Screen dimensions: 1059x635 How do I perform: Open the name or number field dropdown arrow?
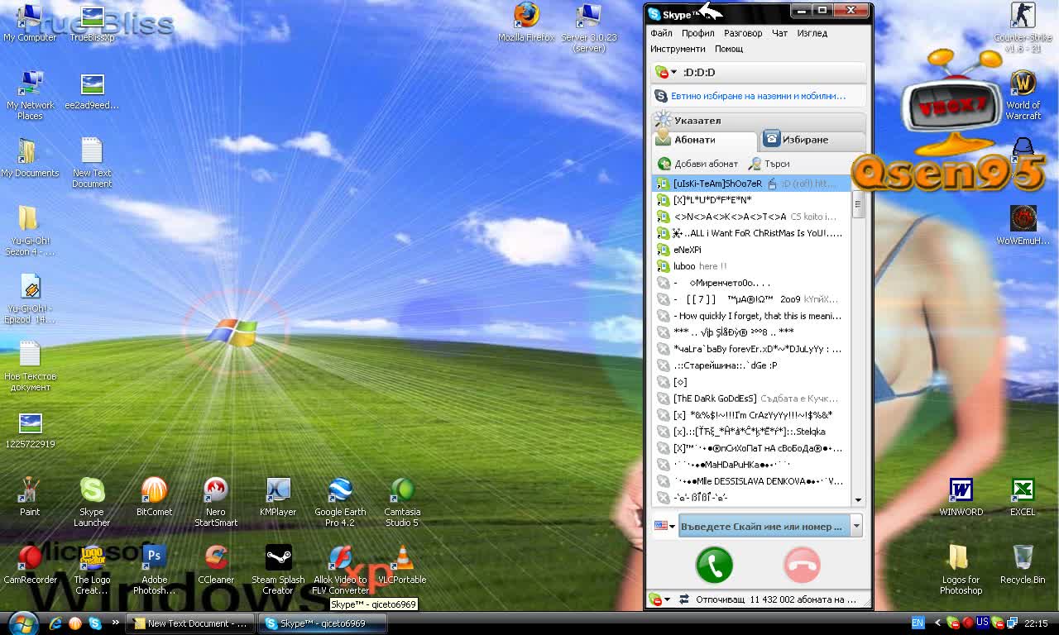point(855,526)
